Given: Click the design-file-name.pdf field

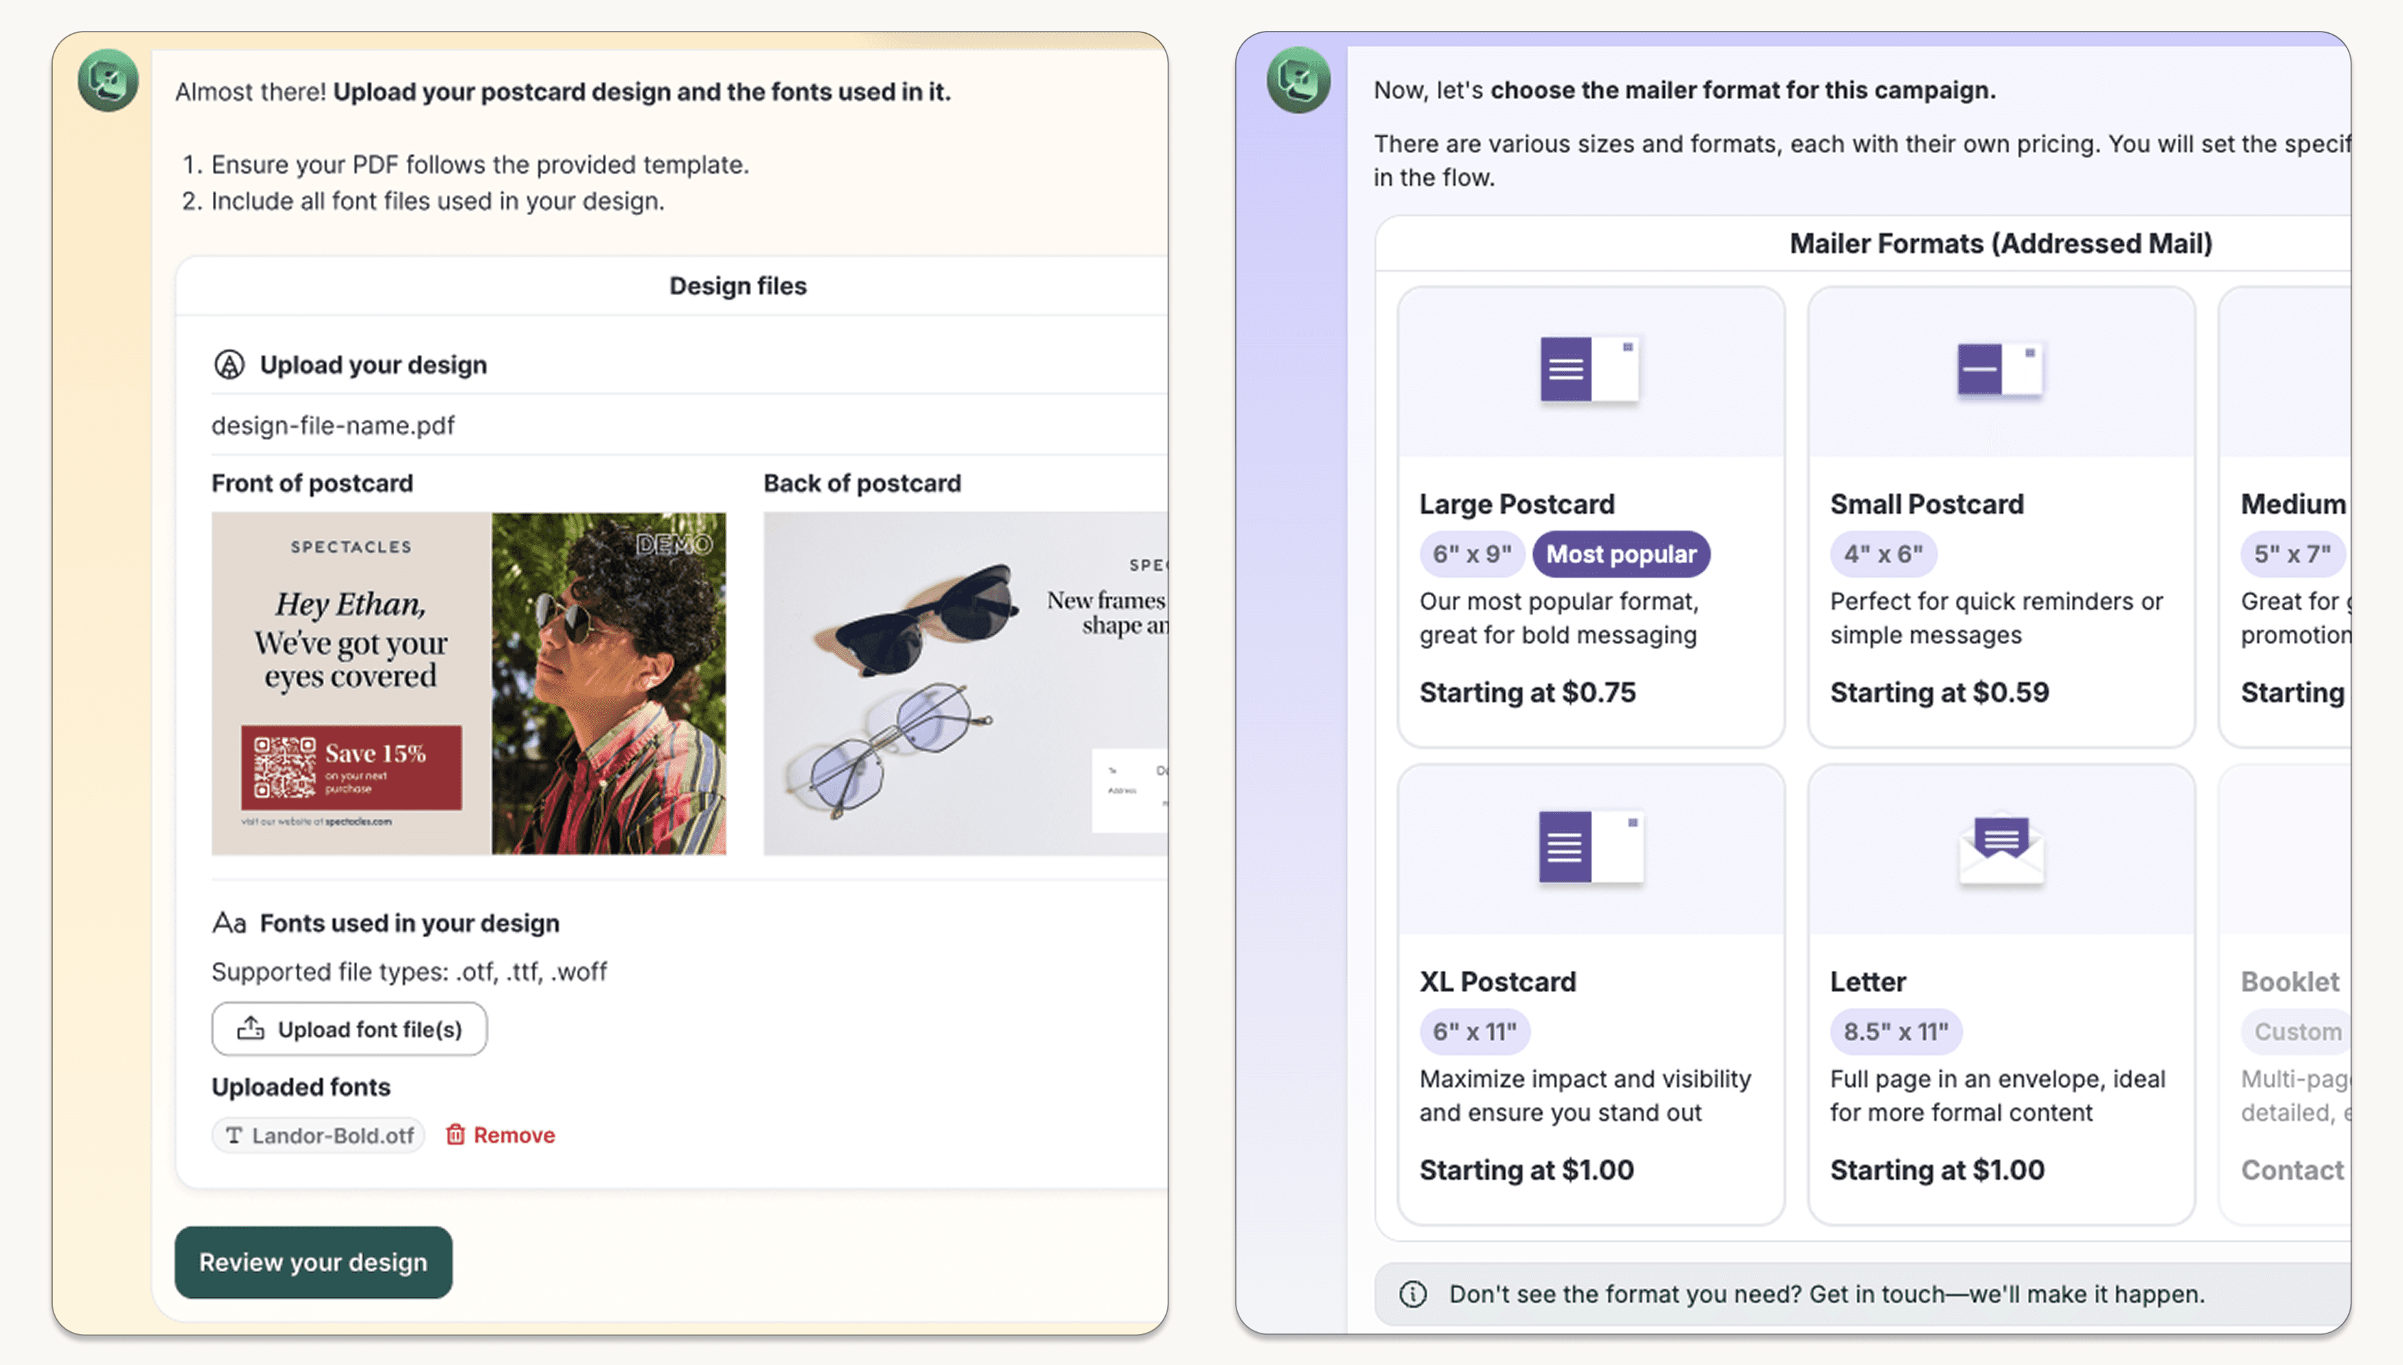Looking at the screenshot, I should [x=333, y=426].
